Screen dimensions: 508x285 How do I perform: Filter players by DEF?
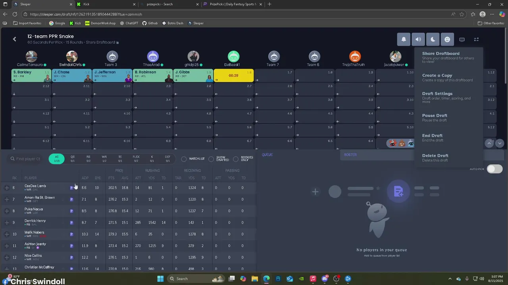tap(168, 159)
